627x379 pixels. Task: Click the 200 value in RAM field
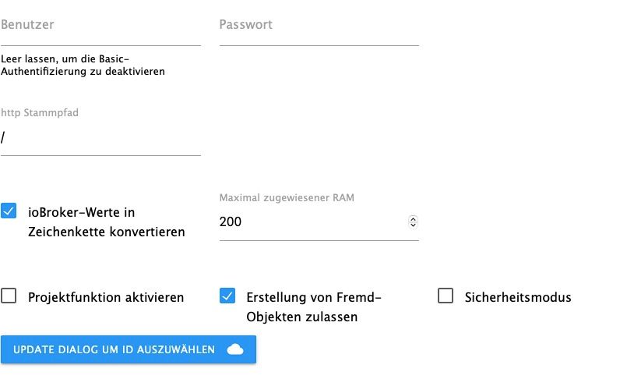[231, 221]
